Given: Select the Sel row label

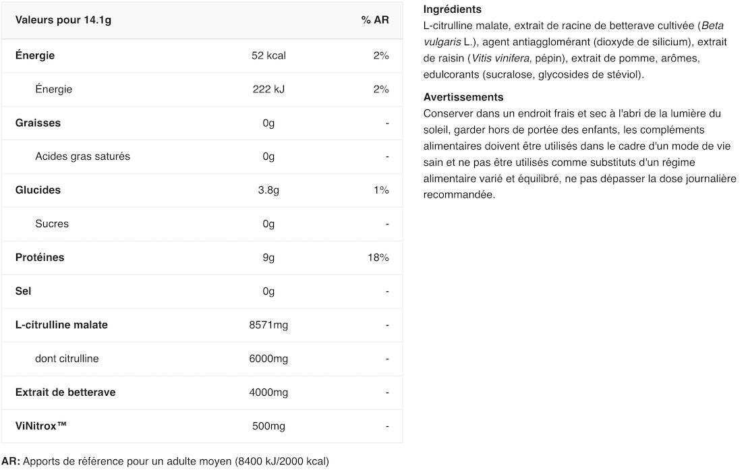Looking at the screenshot, I should click(x=23, y=291).
